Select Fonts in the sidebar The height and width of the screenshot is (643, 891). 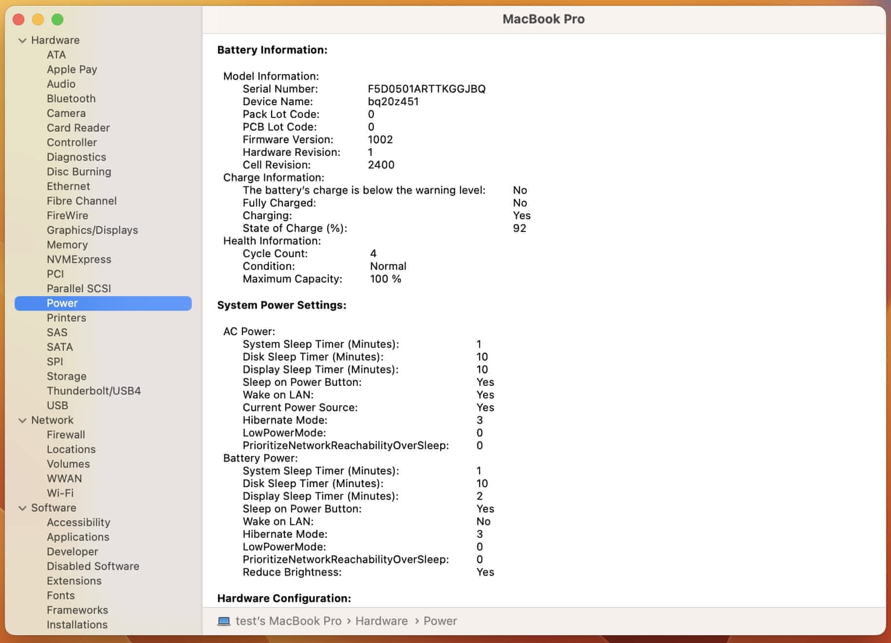click(x=61, y=595)
